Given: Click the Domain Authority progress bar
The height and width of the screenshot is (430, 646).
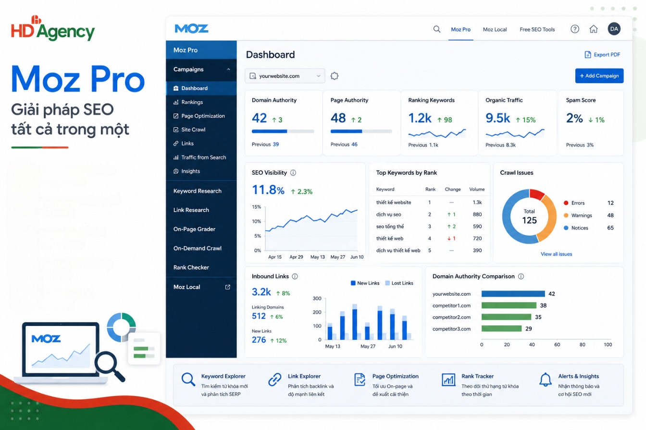Looking at the screenshot, I should (x=283, y=131).
